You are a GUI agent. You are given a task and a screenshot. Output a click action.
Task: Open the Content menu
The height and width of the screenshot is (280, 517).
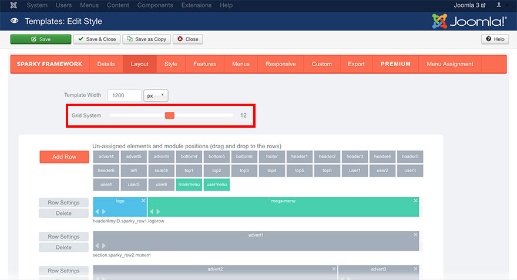coord(117,5)
